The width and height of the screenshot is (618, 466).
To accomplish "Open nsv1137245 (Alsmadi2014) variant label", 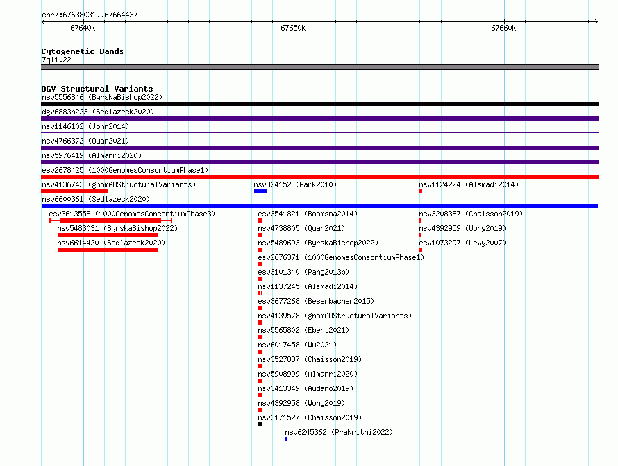I will (x=308, y=286).
